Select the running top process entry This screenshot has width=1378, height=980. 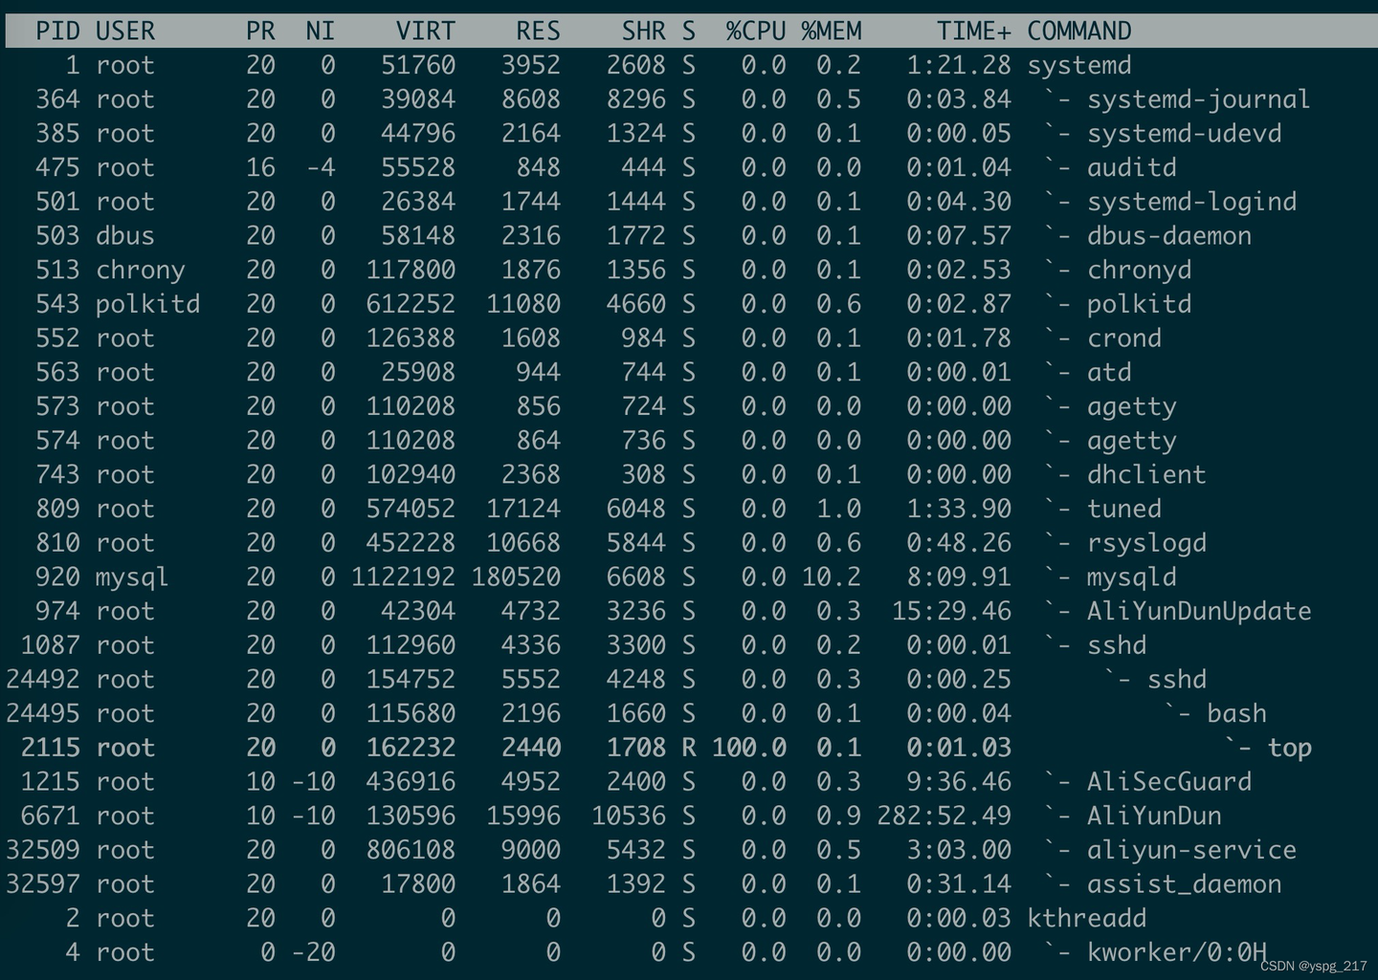coord(1288,748)
